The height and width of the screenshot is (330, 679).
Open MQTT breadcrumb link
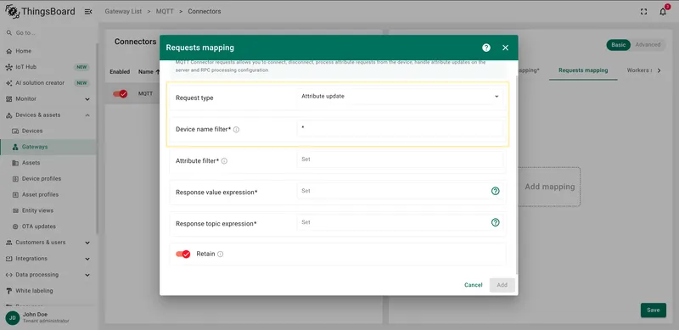(165, 12)
